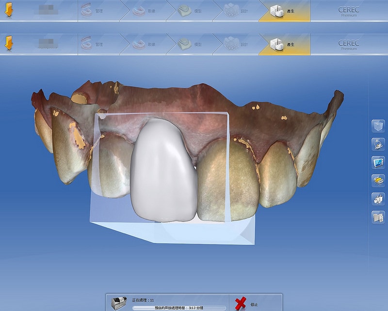Image resolution: width=388 pixels, height=311 pixels.
Task: Select the blue monitor display icon in sidebar
Action: pos(378,162)
